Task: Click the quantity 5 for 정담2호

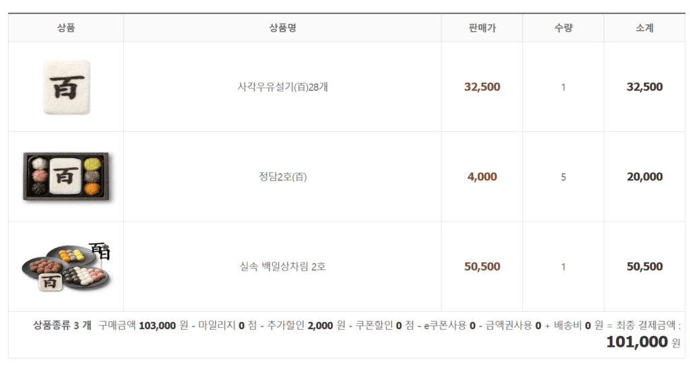Action: tap(563, 177)
